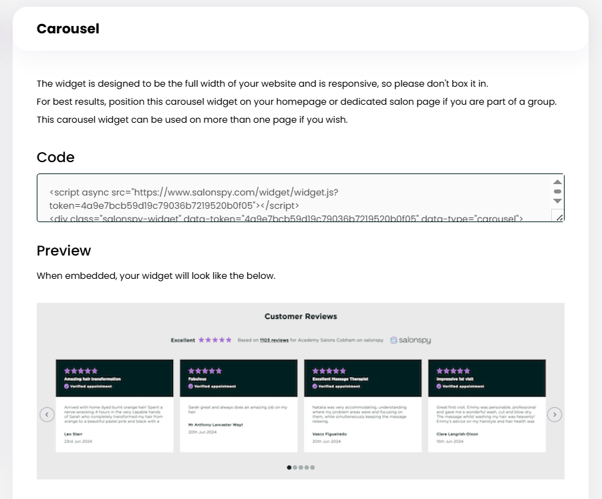The image size is (602, 499).
Task: Click the previous arrow on the reviews carousel
Action: (x=46, y=415)
